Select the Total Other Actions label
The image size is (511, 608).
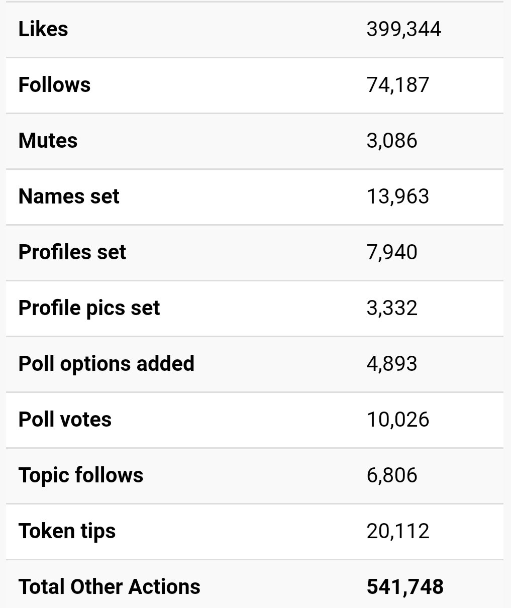coord(110,587)
